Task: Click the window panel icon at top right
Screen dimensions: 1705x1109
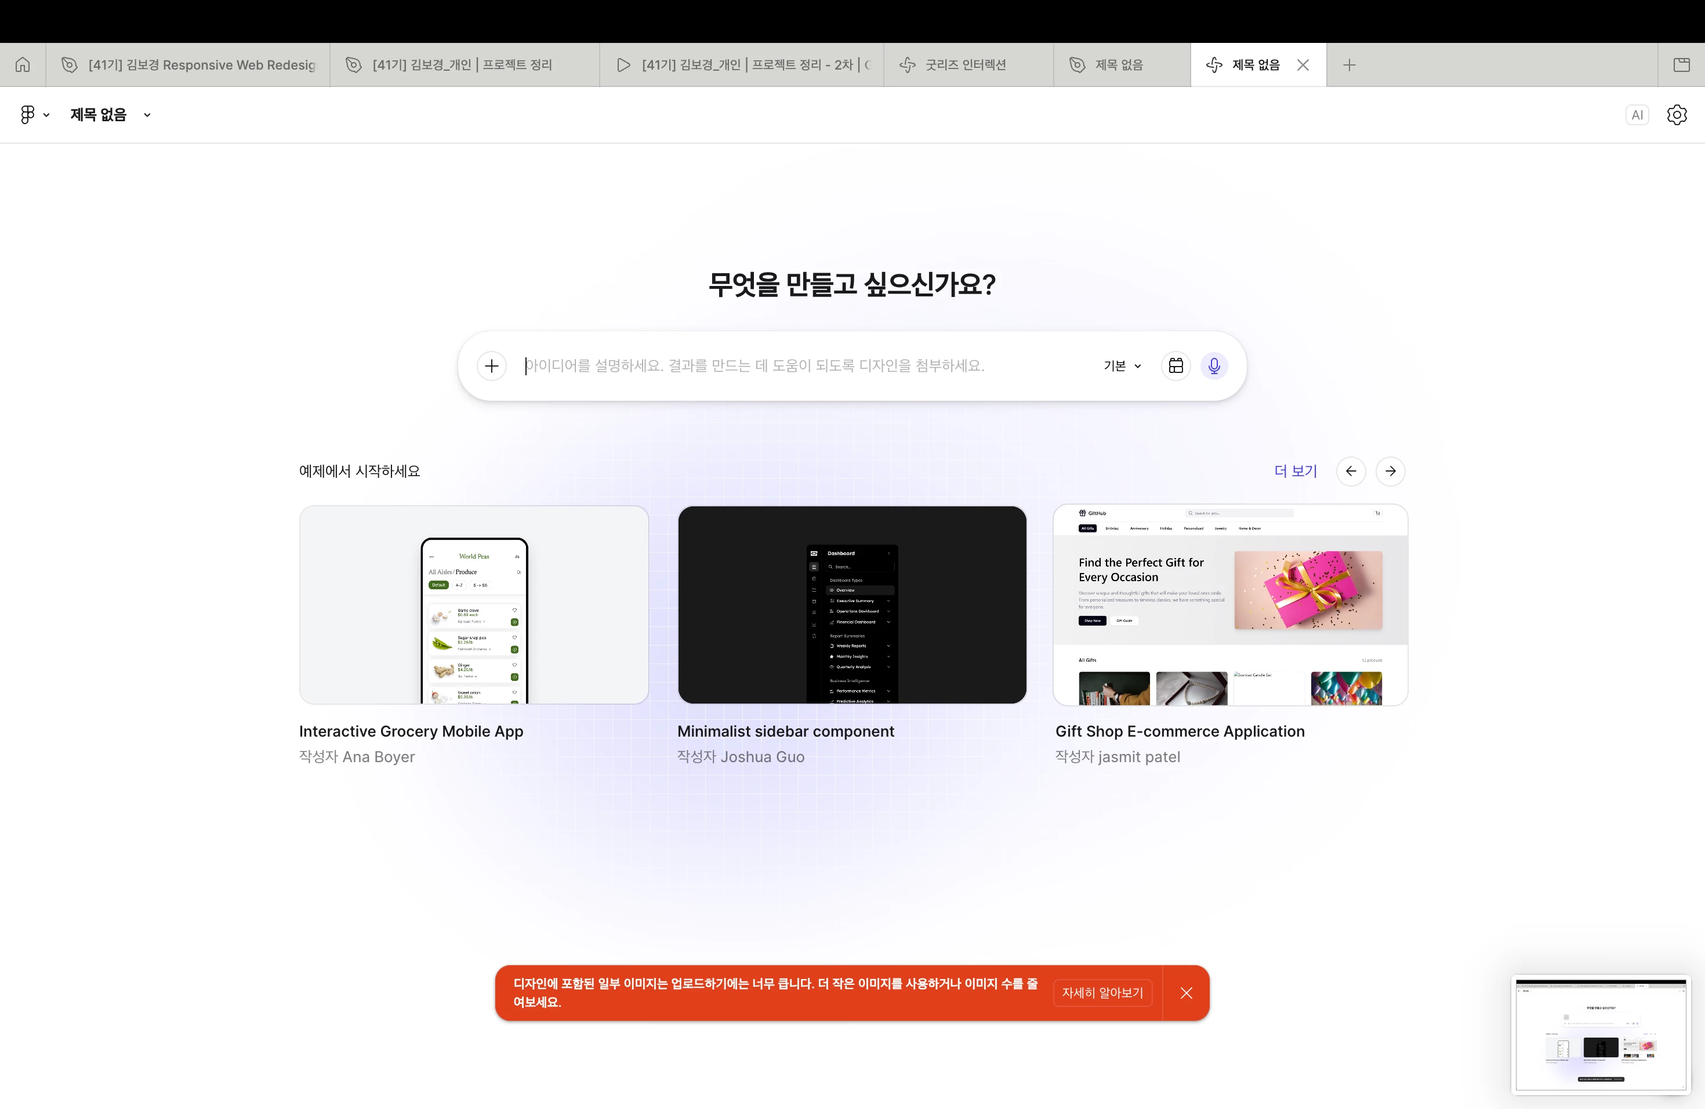Action: (1681, 65)
